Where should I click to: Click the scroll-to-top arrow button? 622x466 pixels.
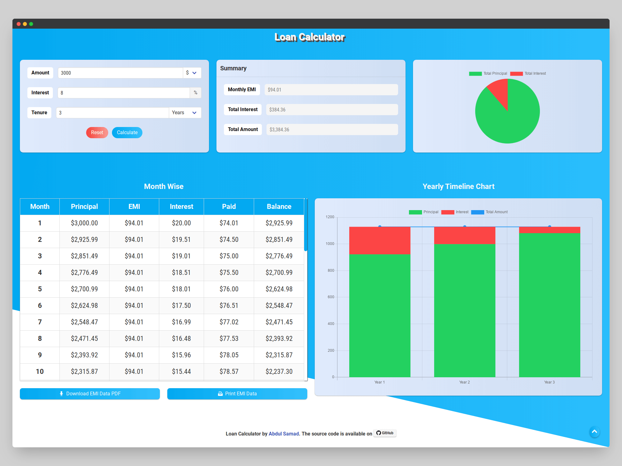[x=594, y=432]
